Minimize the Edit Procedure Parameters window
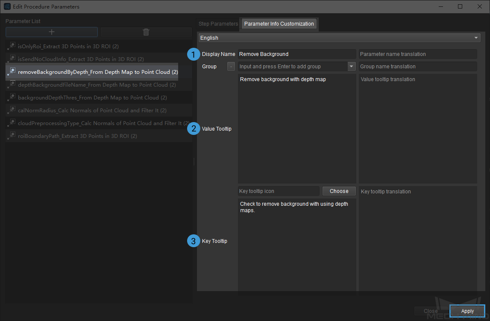 click(x=440, y=6)
